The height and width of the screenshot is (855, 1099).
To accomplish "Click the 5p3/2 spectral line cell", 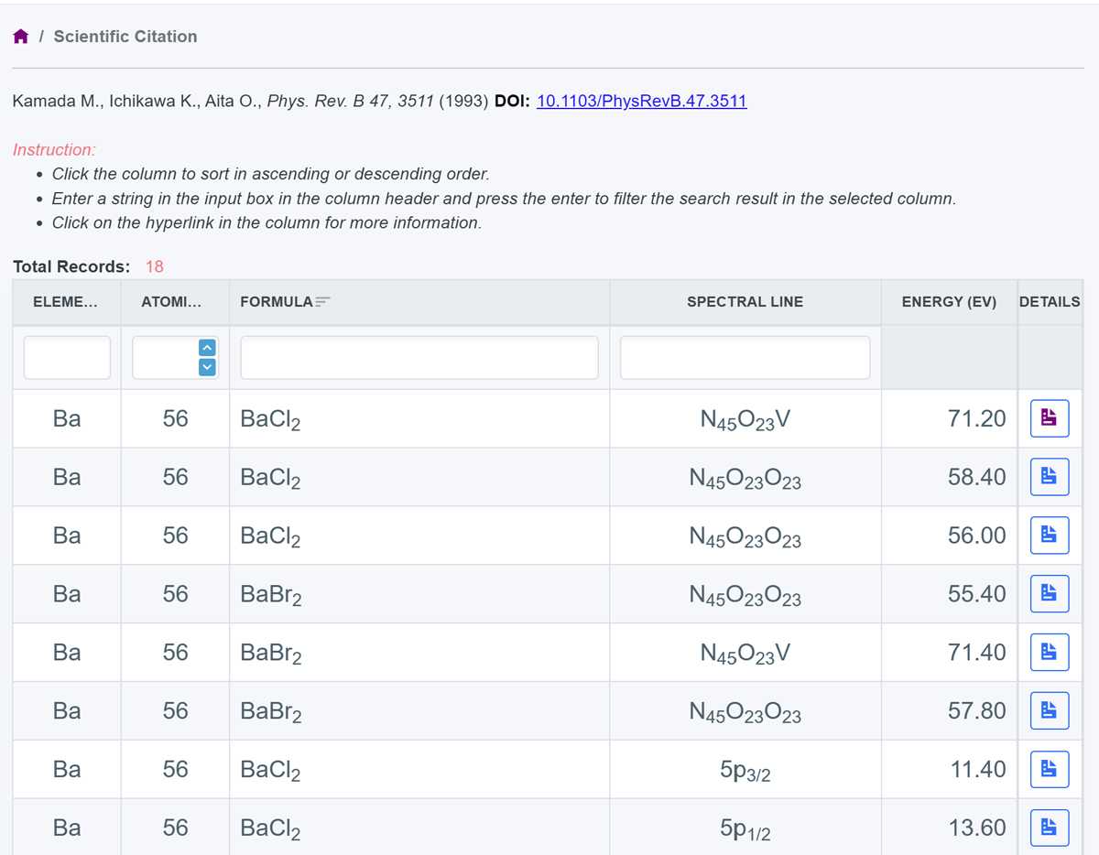I will coord(745,771).
